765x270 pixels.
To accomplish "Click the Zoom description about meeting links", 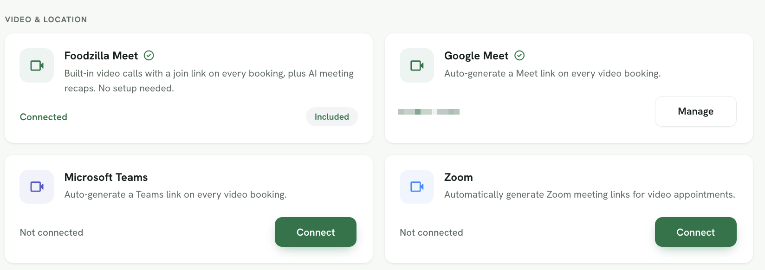I will pos(590,194).
